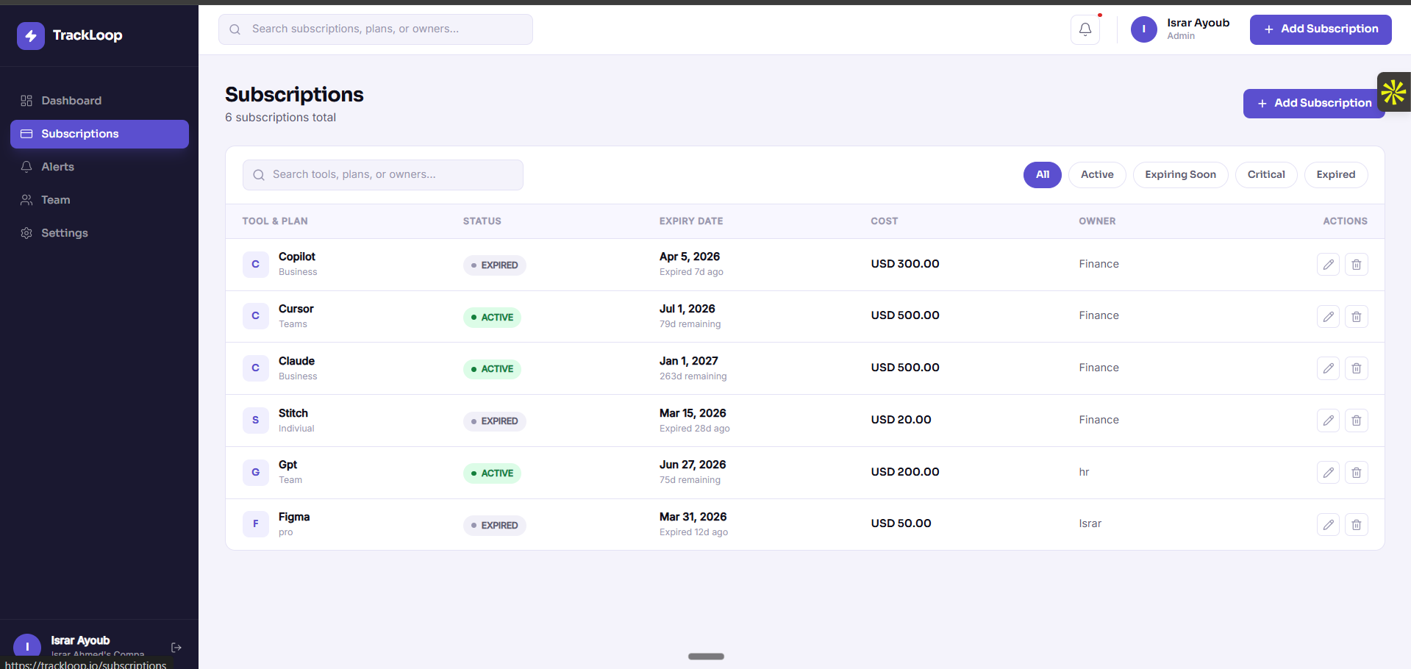This screenshot has width=1411, height=669.
Task: Delete the Gpt subscription
Action: tap(1357, 473)
